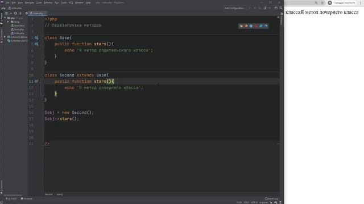The image size is (364, 204).
Task: Click line separator CRLF in status bar
Action: 246,203
